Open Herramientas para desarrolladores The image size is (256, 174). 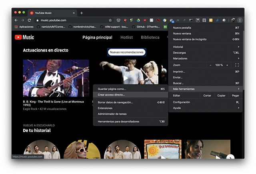pos(131,122)
